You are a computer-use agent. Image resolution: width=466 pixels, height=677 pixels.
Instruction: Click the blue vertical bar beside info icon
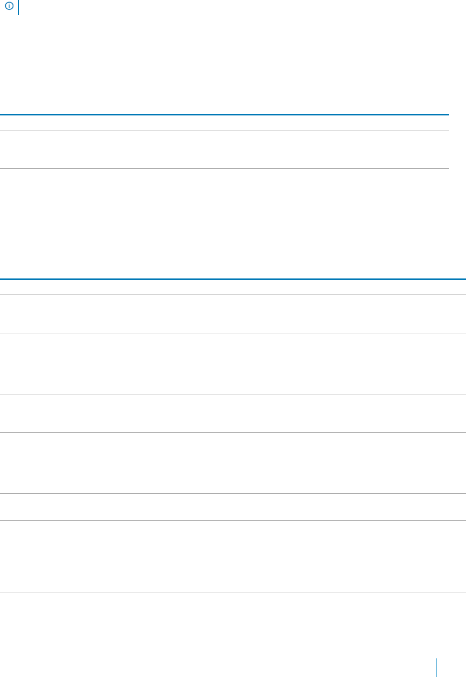coord(19,7)
